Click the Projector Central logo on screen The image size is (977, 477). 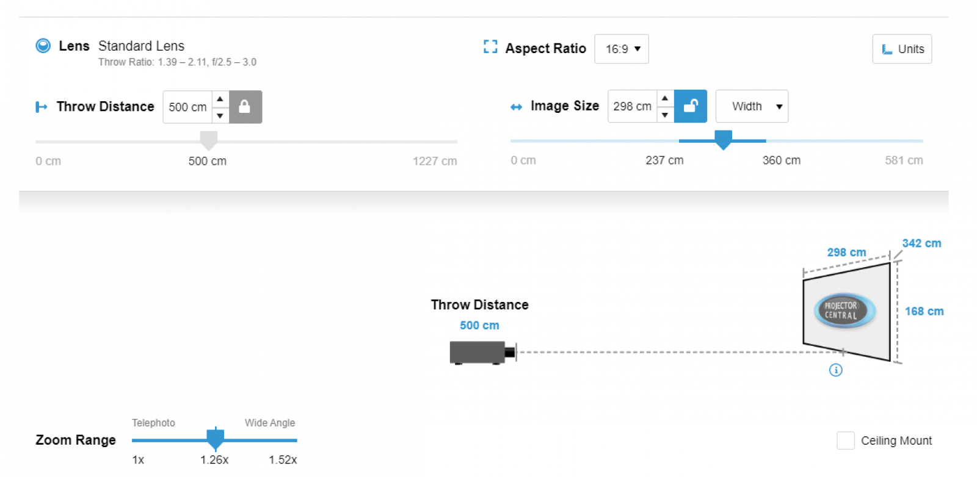844,310
